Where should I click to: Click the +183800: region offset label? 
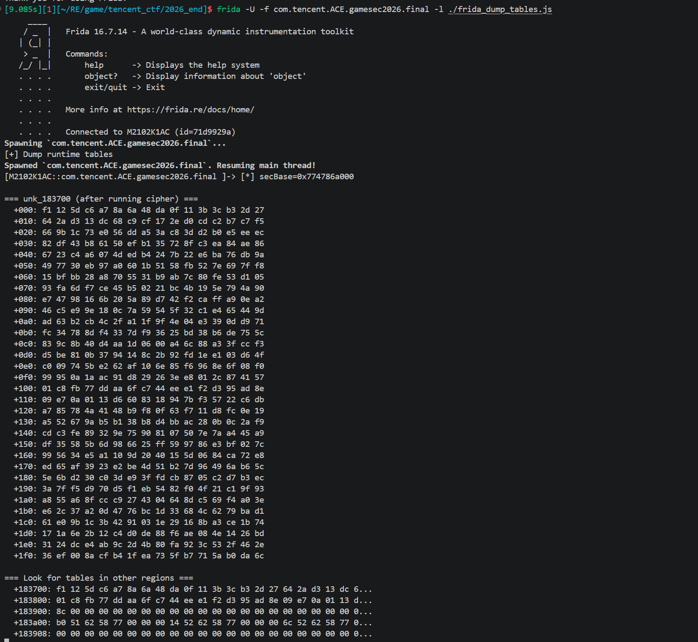coord(33,600)
